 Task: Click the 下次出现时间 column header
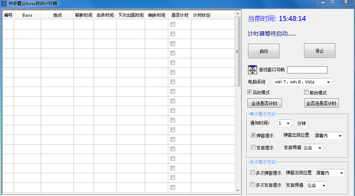130,15
